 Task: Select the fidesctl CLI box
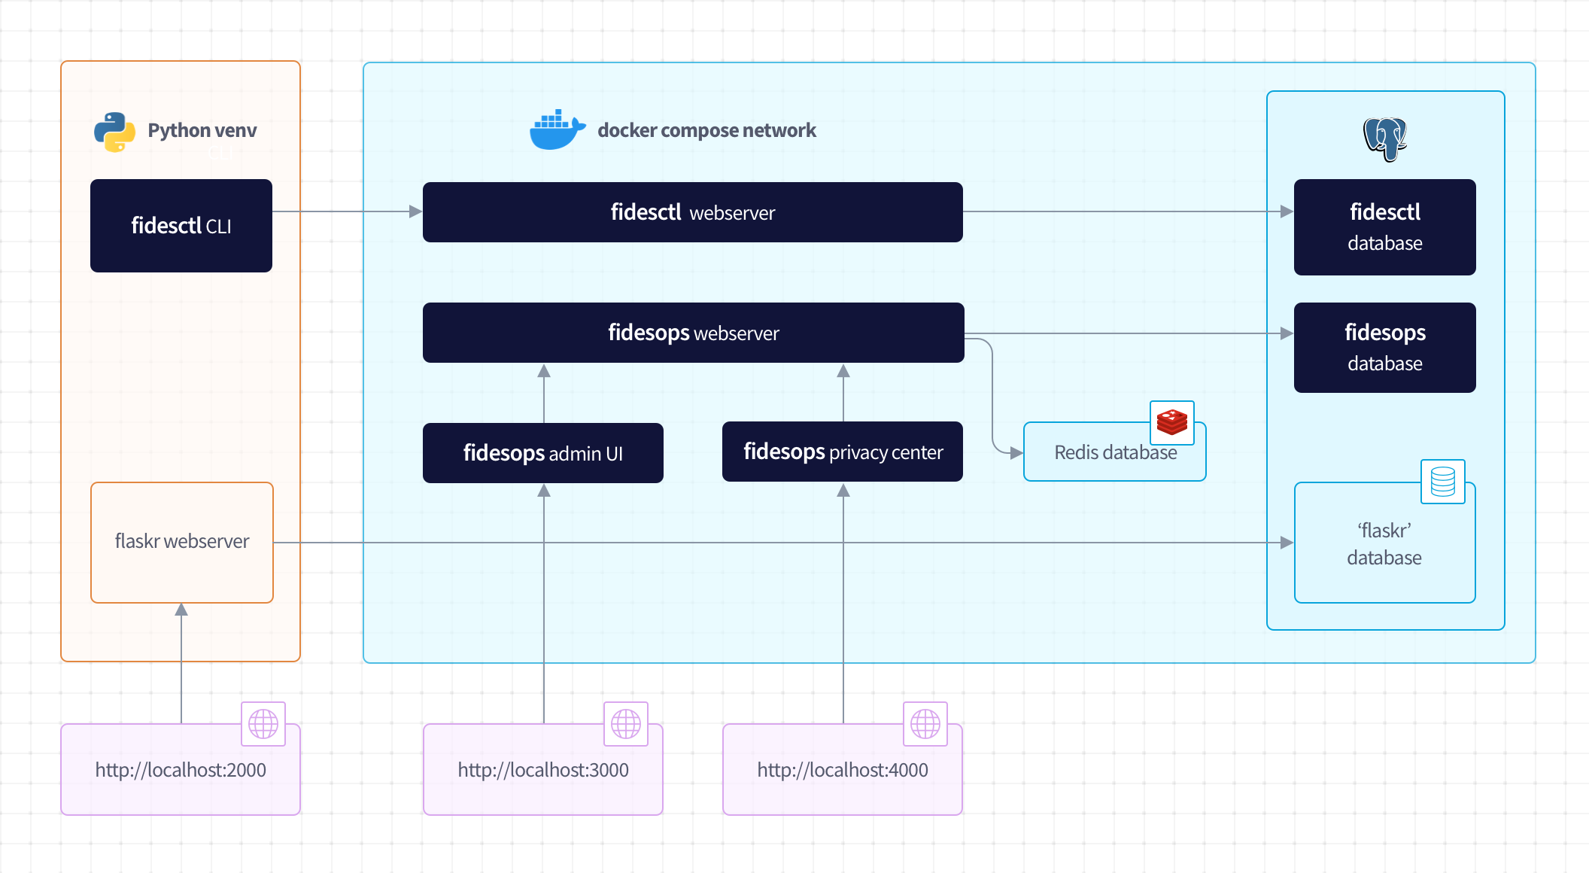(181, 226)
